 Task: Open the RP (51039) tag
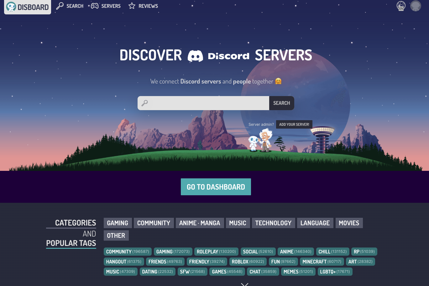tap(364, 252)
